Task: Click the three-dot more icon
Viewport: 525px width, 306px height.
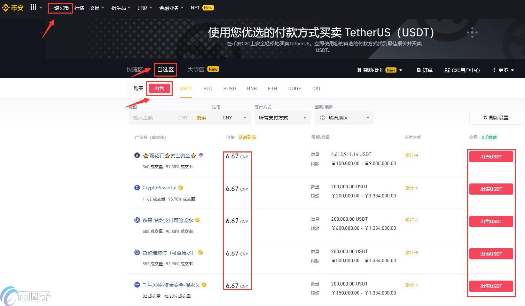Action: click(494, 70)
